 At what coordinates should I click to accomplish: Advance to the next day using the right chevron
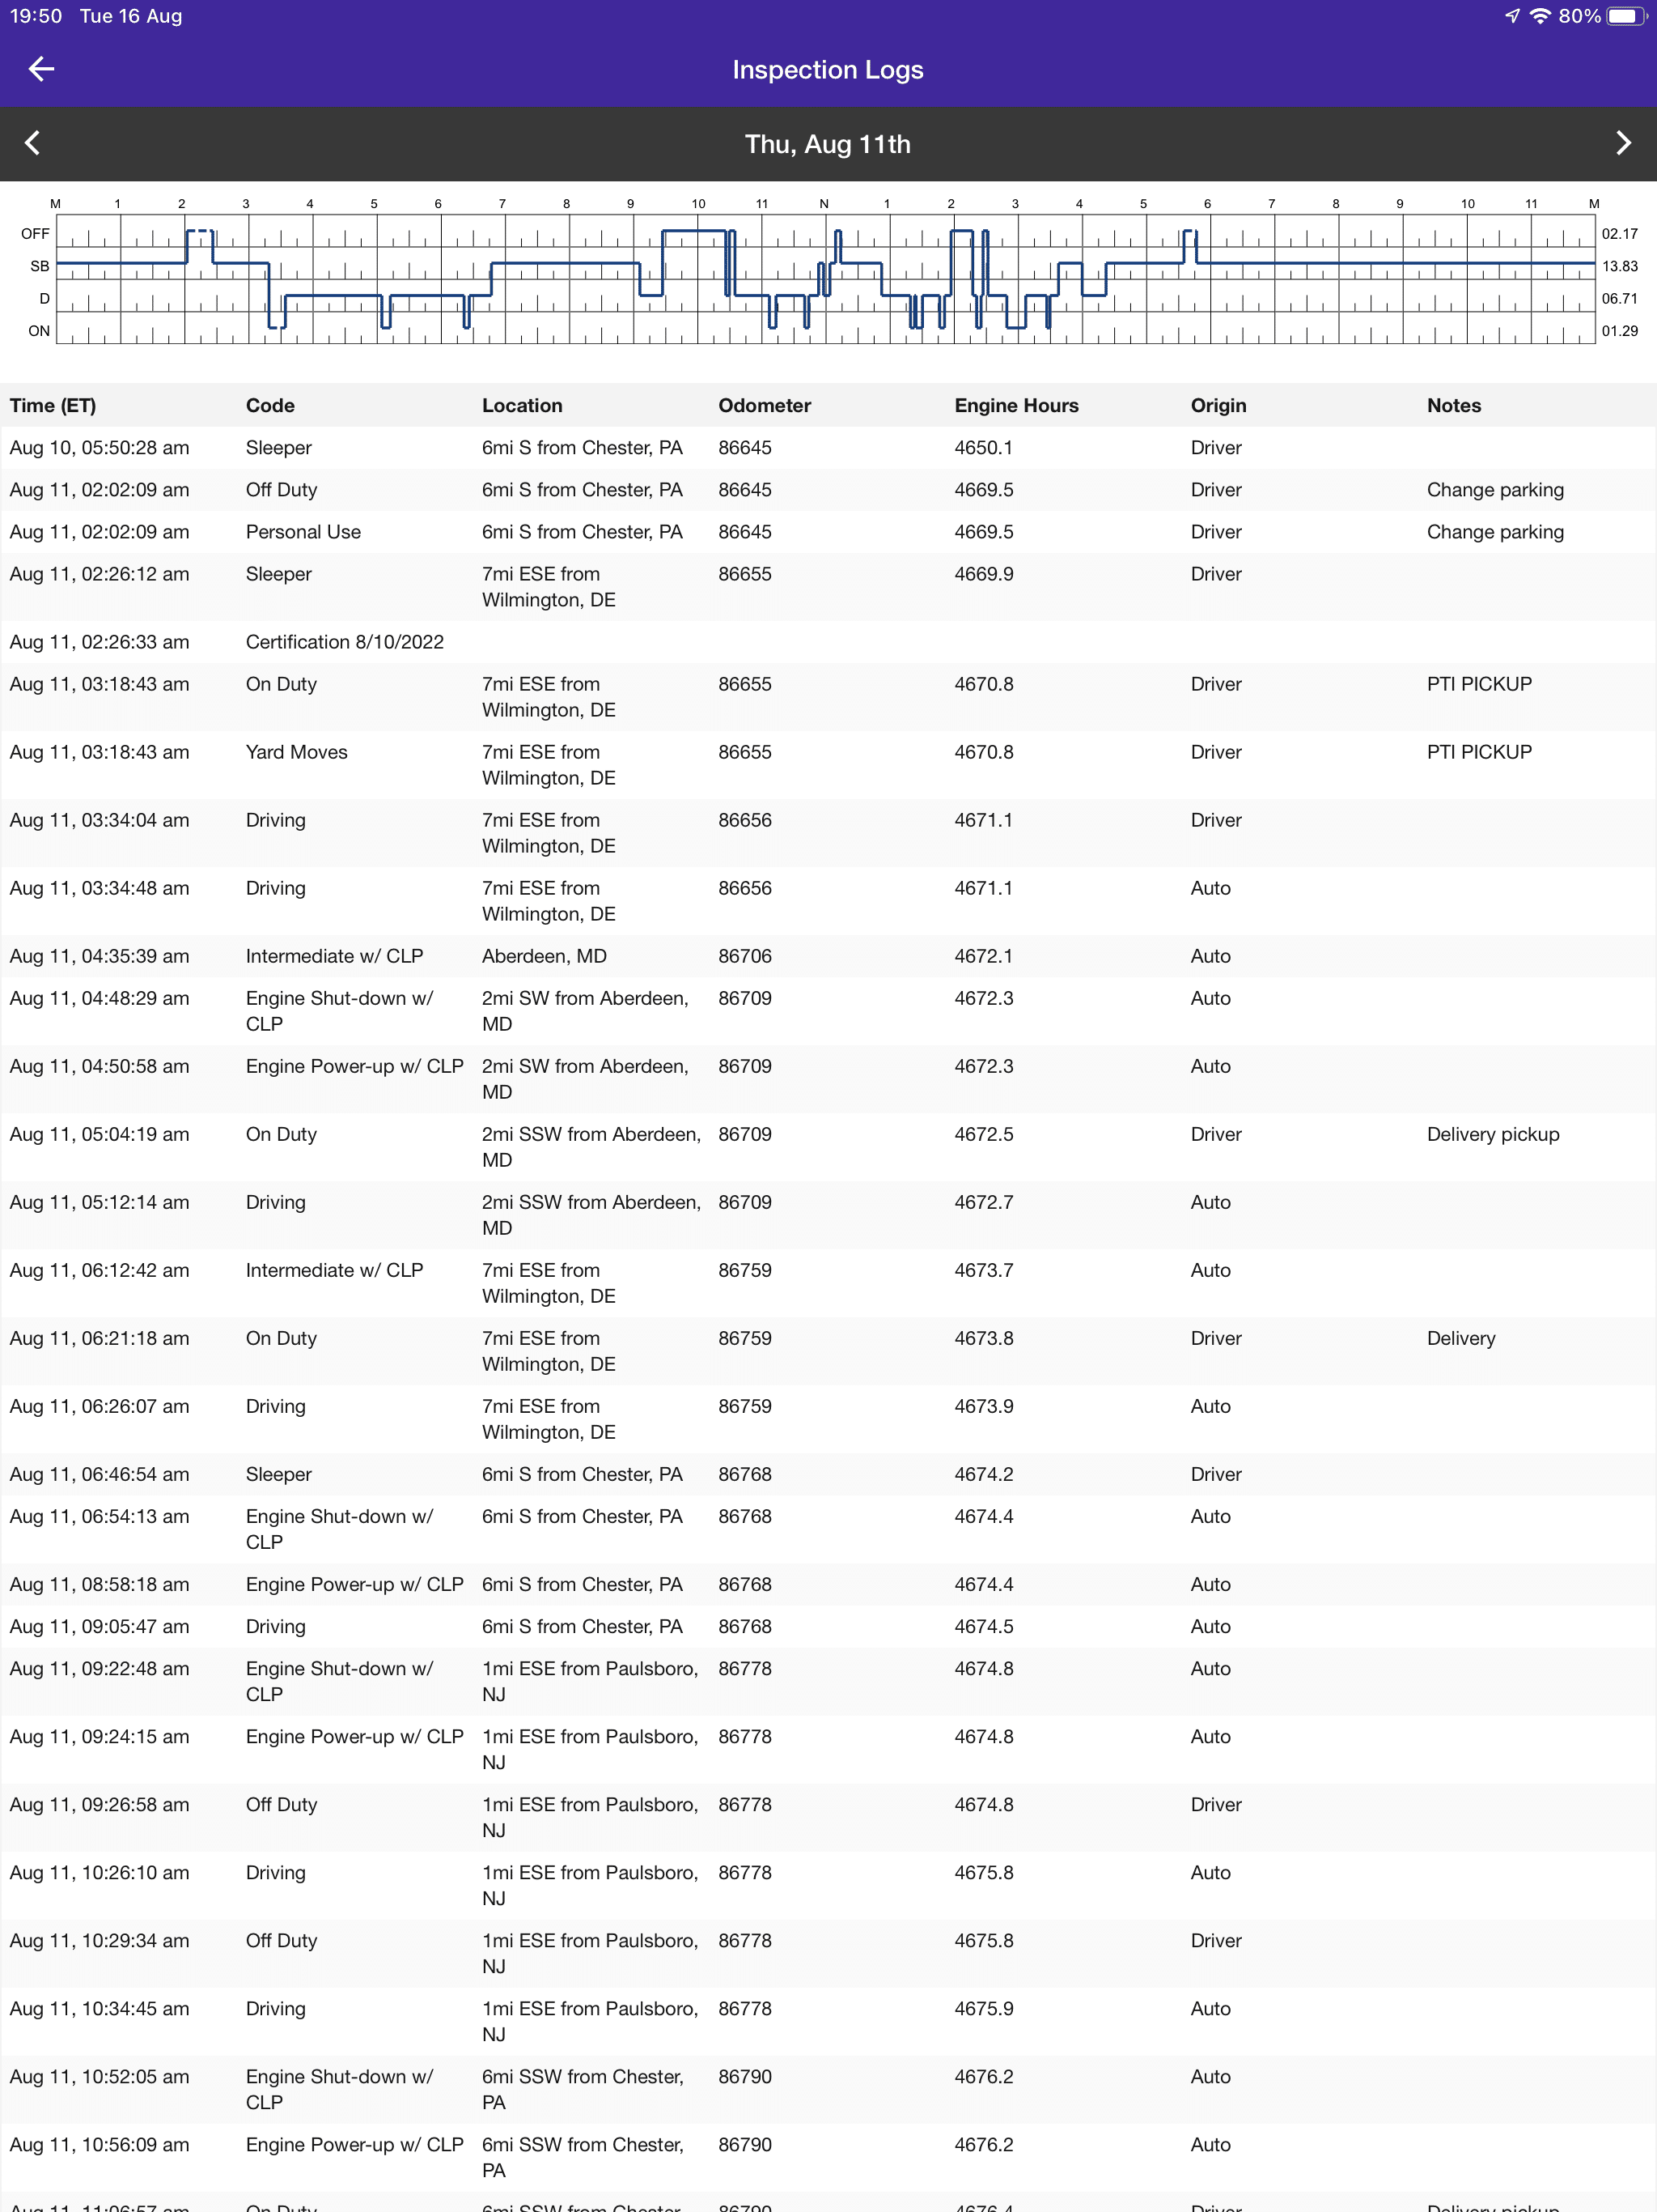[x=1623, y=143]
